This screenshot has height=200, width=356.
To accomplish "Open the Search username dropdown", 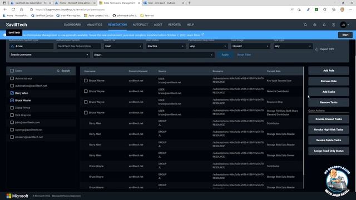I will [x=50, y=54].
